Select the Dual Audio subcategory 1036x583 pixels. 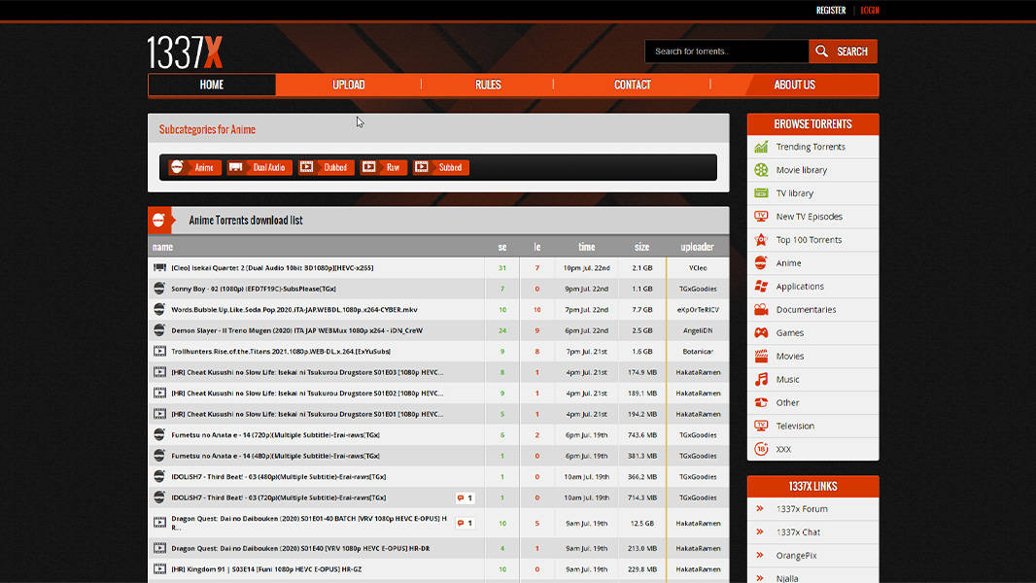point(259,167)
